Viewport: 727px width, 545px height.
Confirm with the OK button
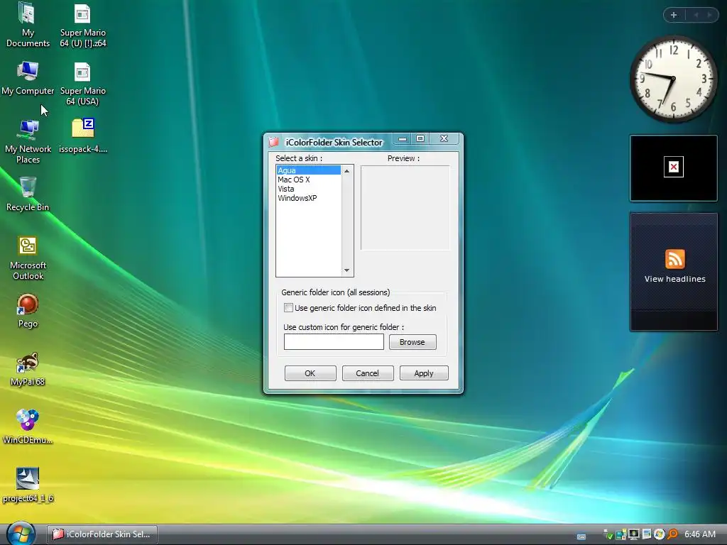310,373
